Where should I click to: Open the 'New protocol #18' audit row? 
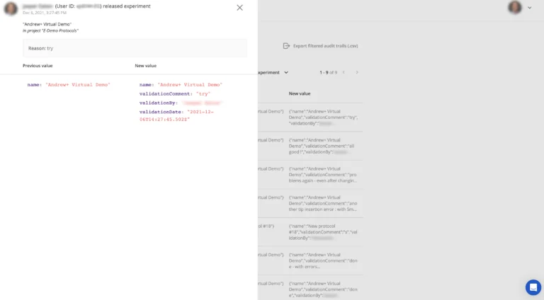tap(323, 232)
